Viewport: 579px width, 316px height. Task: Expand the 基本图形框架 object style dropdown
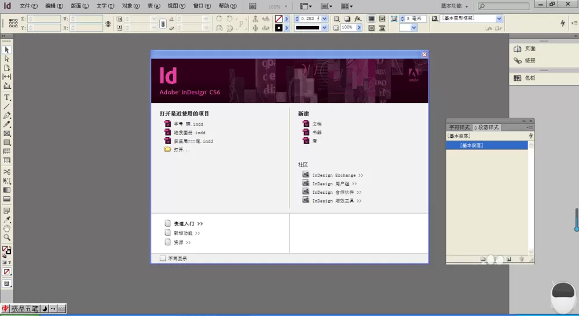[499, 19]
